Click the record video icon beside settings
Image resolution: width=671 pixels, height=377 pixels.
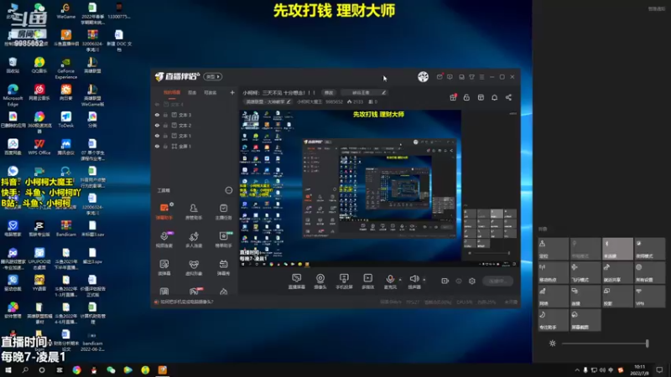coord(445,281)
